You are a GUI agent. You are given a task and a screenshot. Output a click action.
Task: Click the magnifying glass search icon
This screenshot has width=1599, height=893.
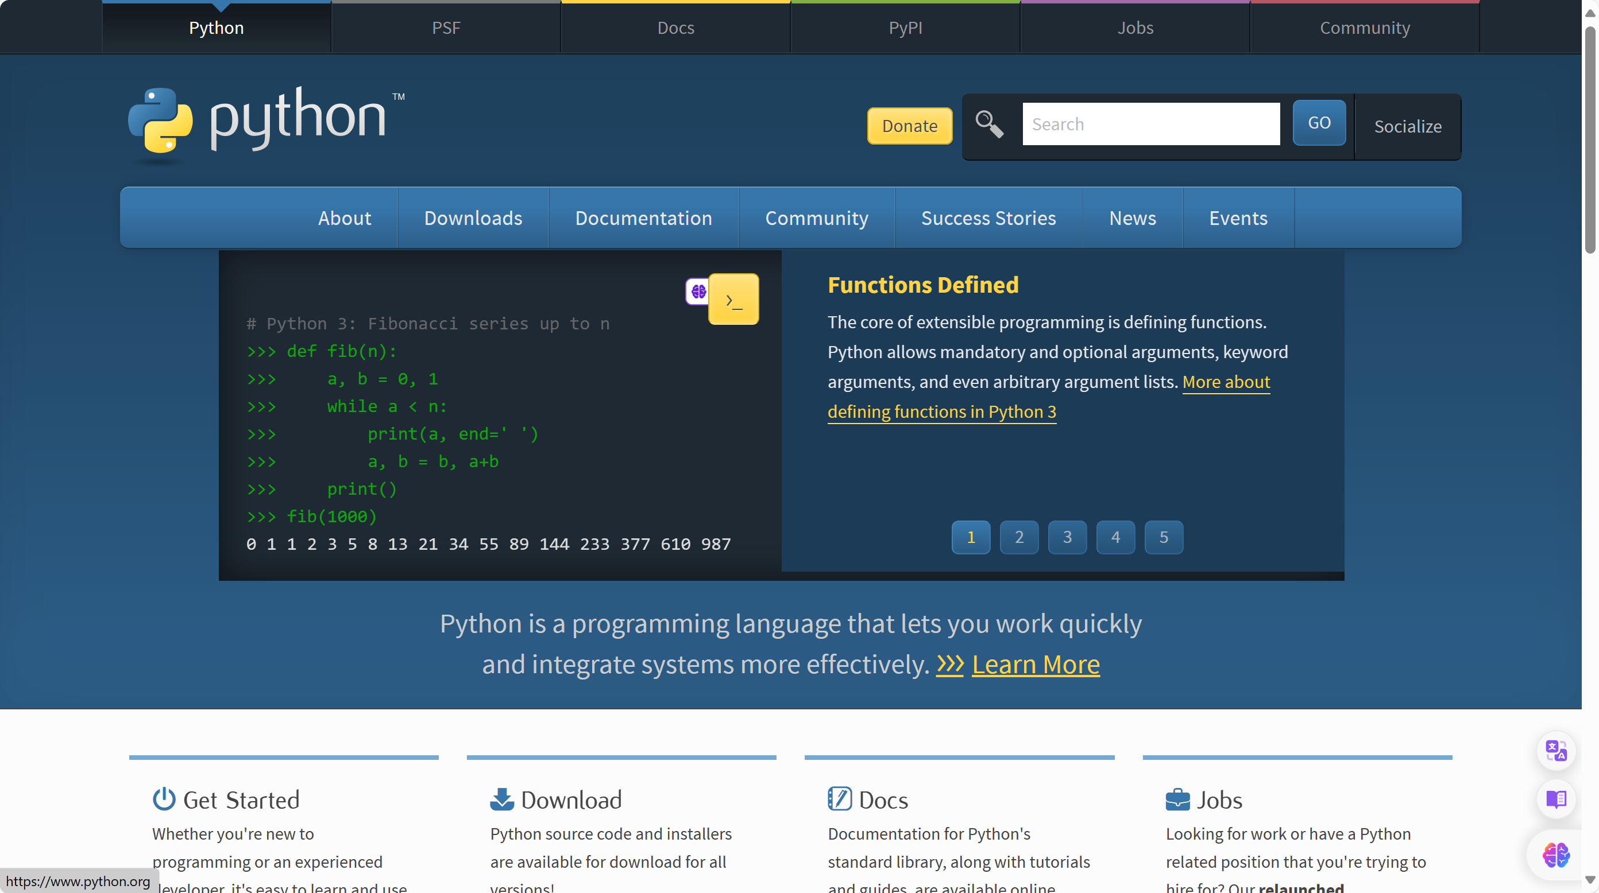989,125
